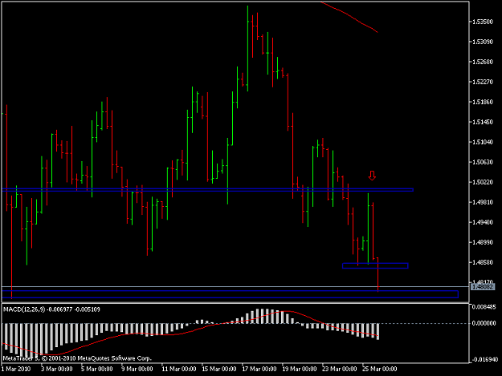This screenshot has height=376, width=502.
Task: Click the 3 Mar 00:00 time axis label
Action: coord(57,369)
